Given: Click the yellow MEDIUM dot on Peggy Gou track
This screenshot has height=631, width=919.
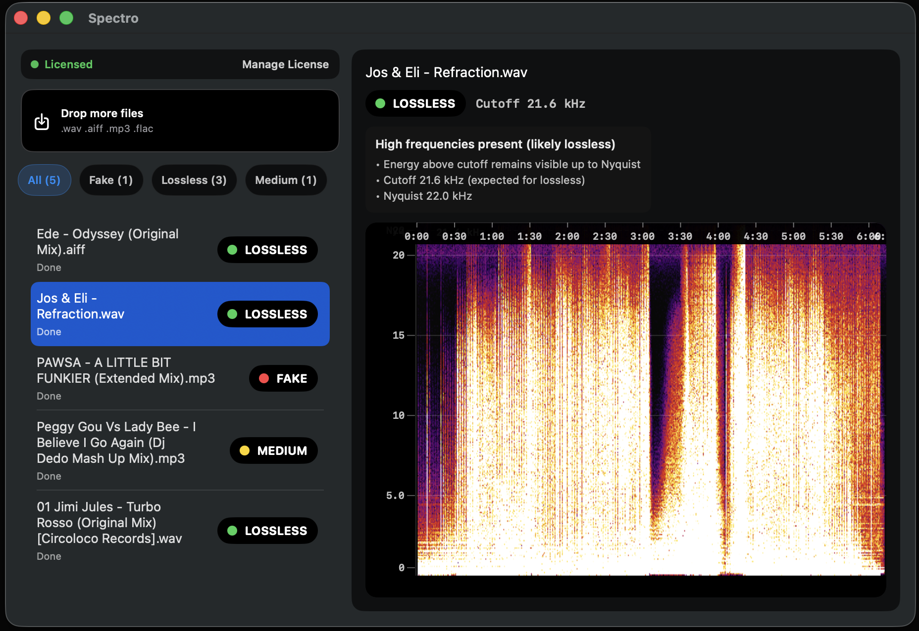Looking at the screenshot, I should pos(245,451).
